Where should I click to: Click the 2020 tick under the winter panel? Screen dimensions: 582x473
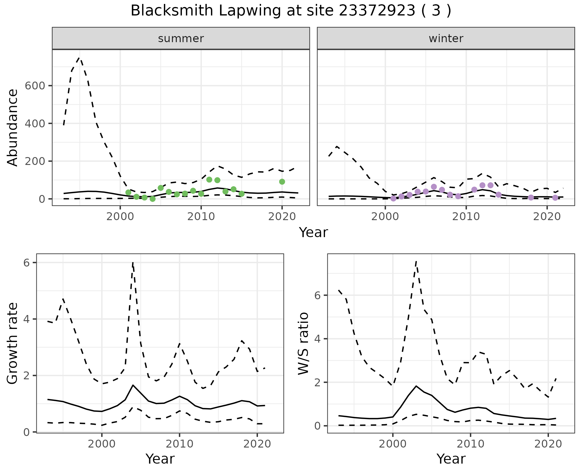547,217
